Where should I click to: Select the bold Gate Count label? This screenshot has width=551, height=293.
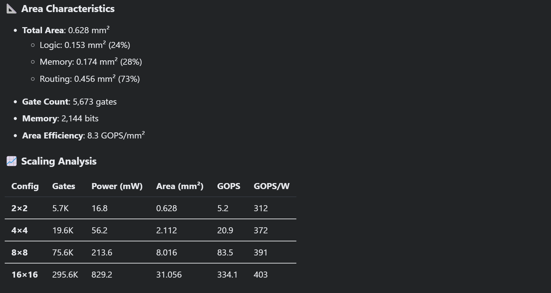tap(45, 102)
